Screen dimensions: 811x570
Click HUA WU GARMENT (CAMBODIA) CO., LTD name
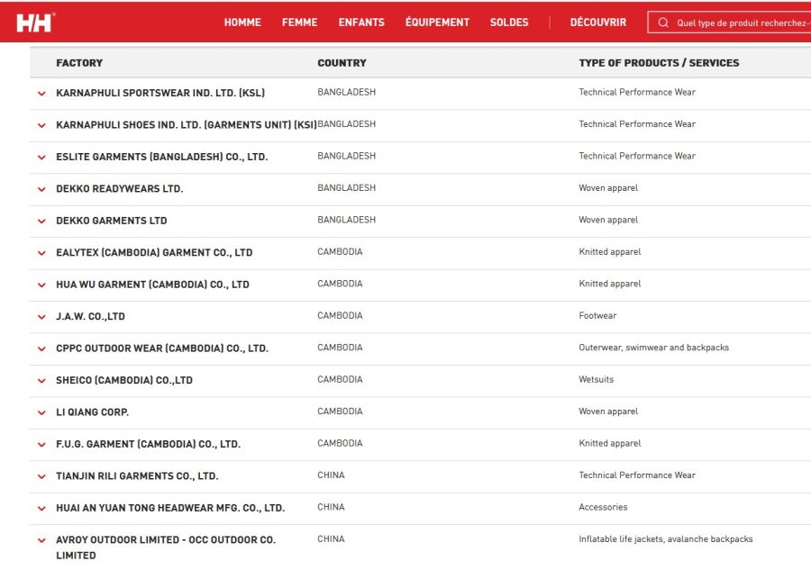152,285
